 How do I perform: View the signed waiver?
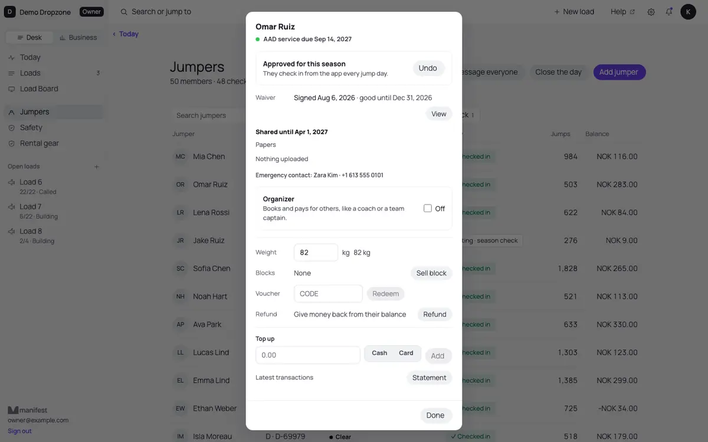click(439, 114)
